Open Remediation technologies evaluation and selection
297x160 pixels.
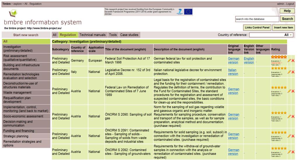tap(26, 76)
